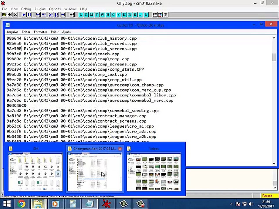The height and width of the screenshot is (209, 279).
Task: Click OllyDbg Step into toolbar icon
Action: [38, 15]
